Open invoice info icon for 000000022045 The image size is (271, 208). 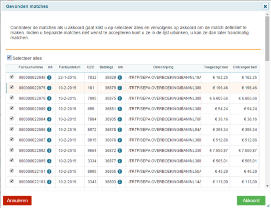pyautogui.click(x=49, y=78)
